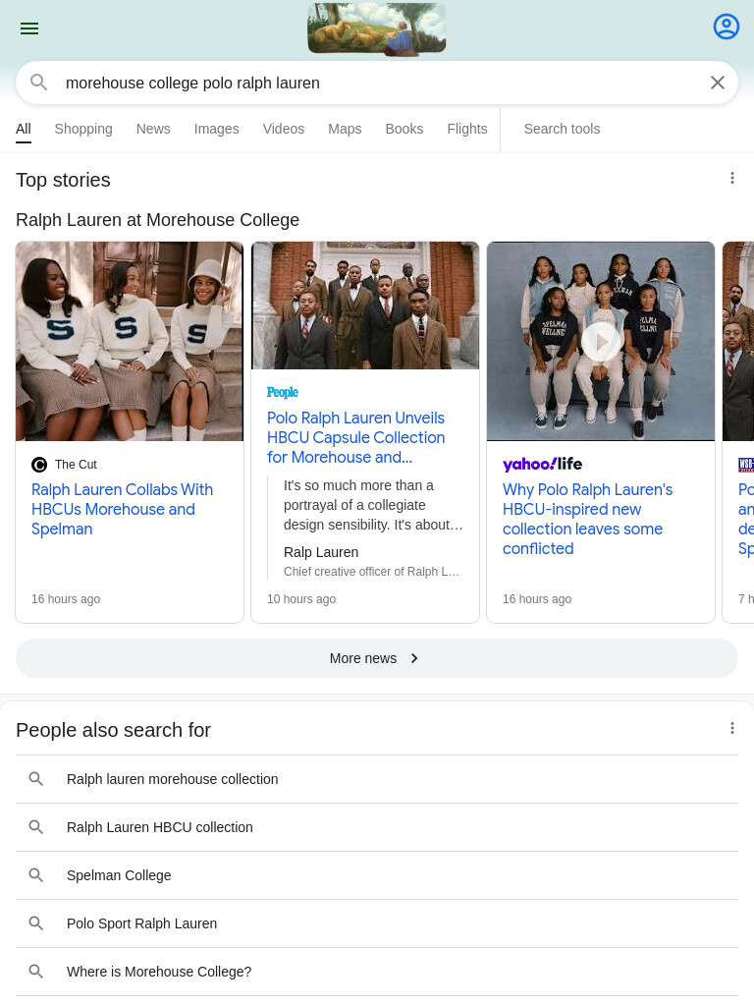The height and width of the screenshot is (1006, 754).
Task: Open The Cut story thumbnail image
Action: coord(130,341)
